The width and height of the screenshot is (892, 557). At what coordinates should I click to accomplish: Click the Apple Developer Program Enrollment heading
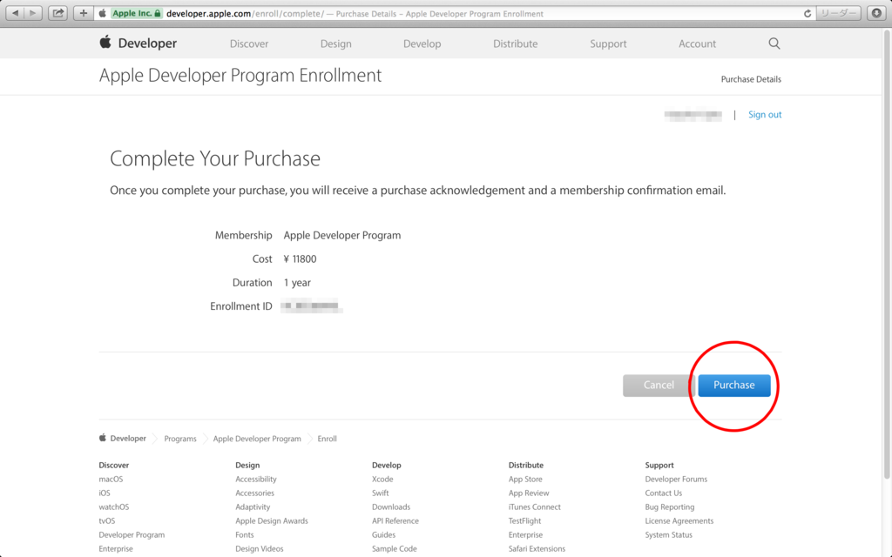point(240,75)
